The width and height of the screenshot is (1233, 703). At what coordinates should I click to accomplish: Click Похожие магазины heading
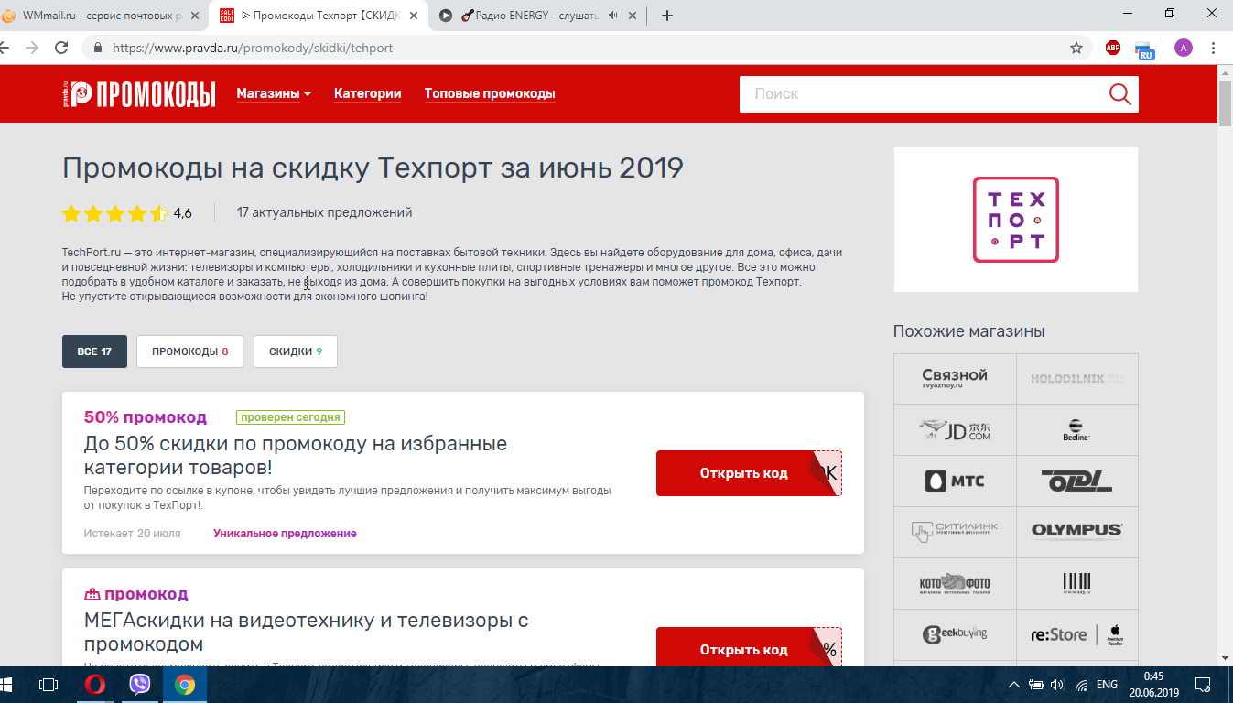coord(969,331)
